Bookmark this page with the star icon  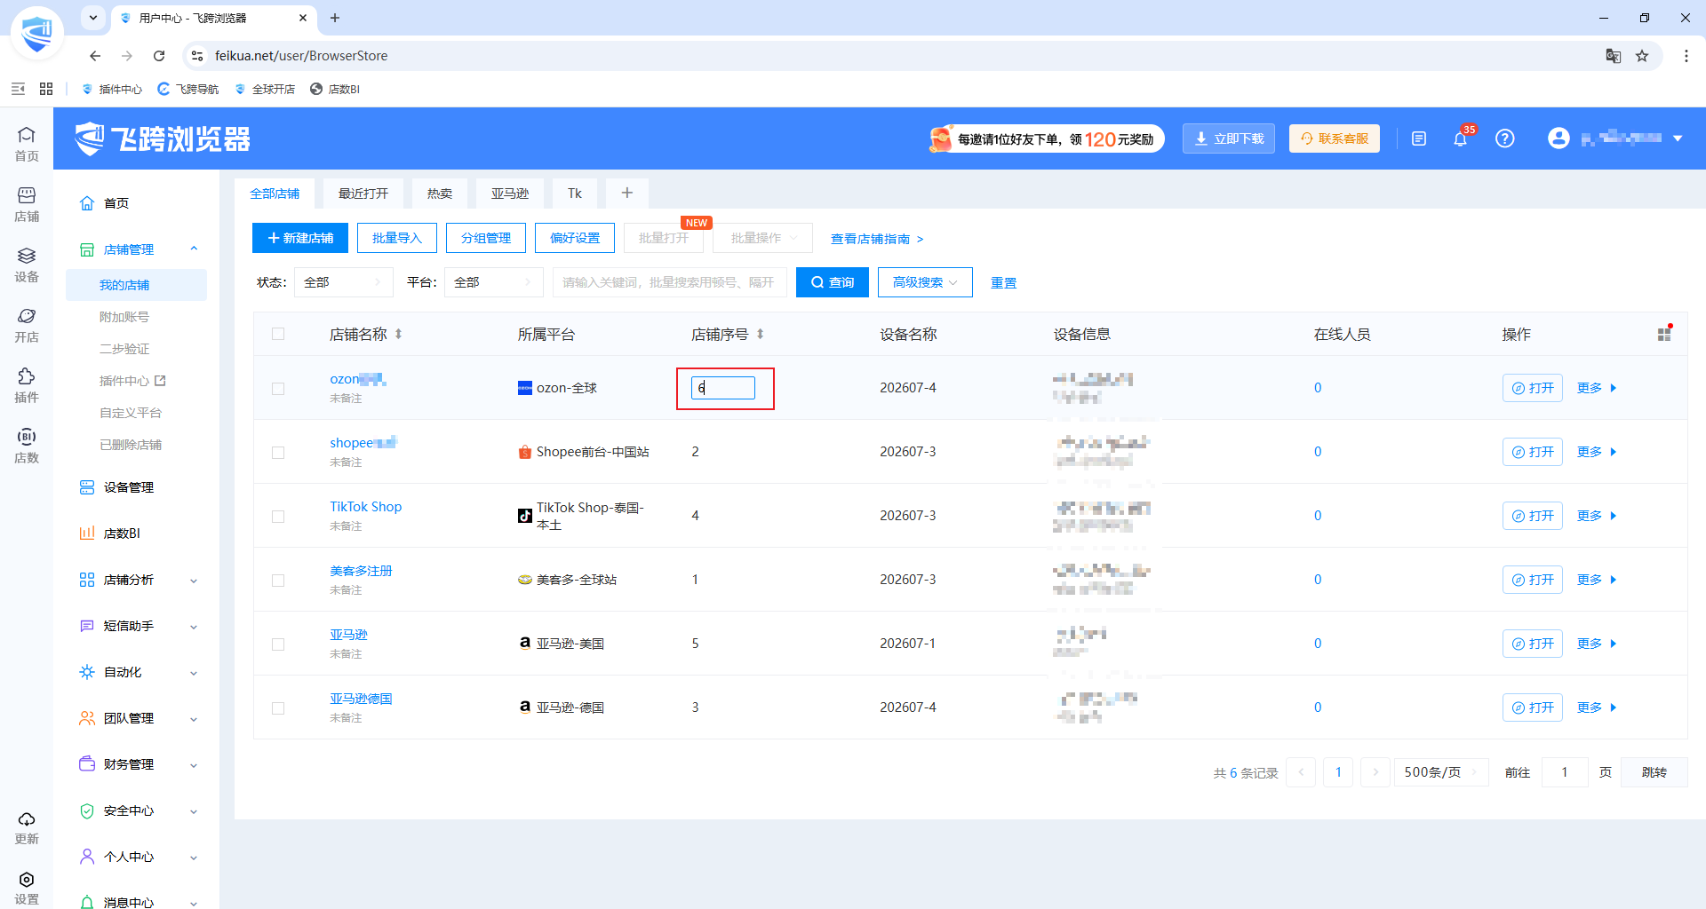point(1642,56)
